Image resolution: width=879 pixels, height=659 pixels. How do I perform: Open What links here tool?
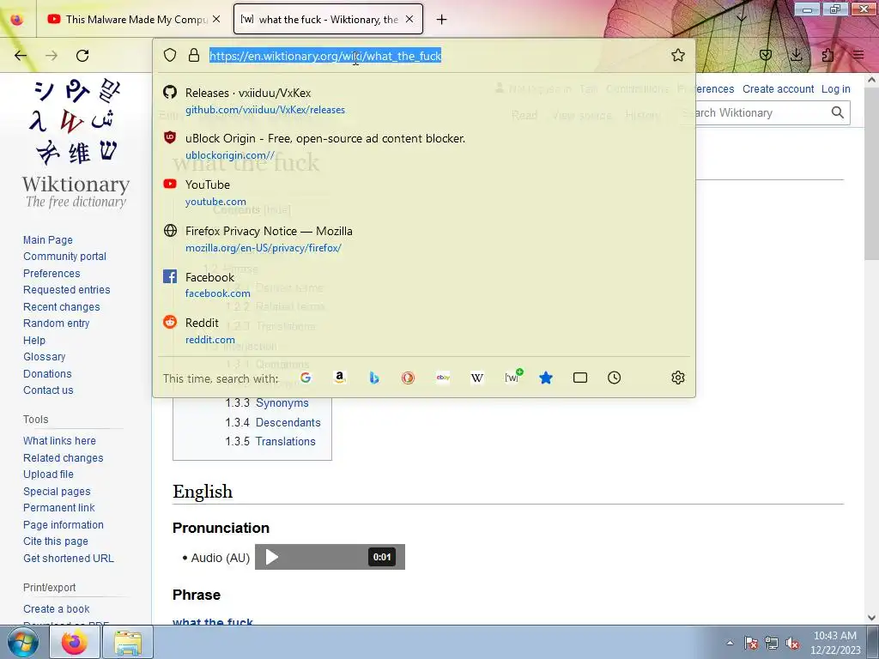(59, 441)
